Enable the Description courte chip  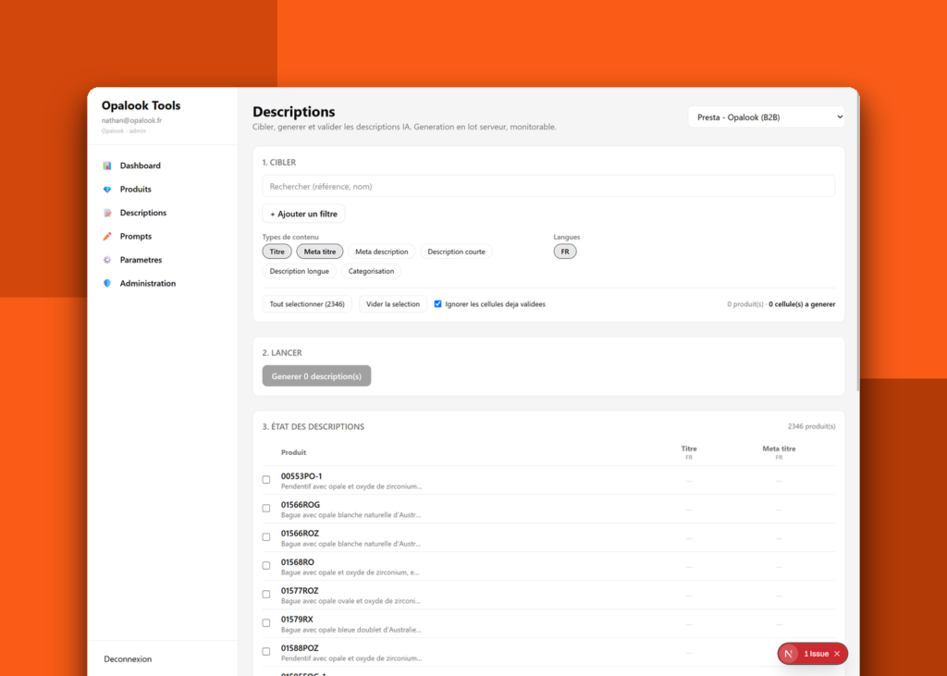tap(456, 252)
